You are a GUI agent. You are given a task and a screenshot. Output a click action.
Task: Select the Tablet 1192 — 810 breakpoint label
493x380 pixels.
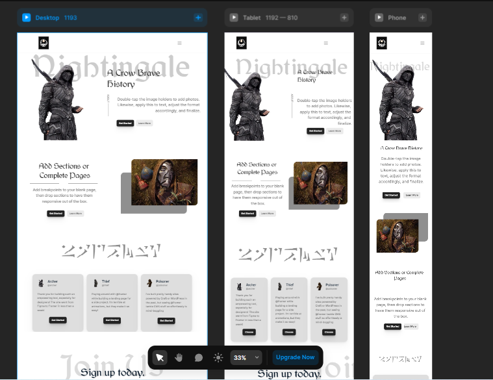point(270,18)
